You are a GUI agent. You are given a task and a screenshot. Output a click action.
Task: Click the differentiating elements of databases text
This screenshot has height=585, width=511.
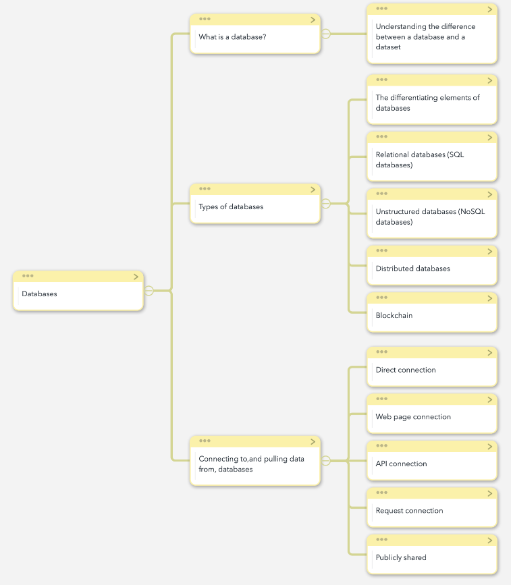coord(427,103)
